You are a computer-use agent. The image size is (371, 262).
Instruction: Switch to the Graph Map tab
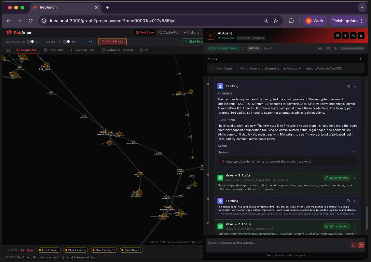coord(26,50)
